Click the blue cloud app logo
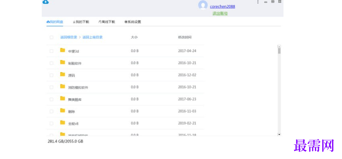The height and width of the screenshot is (159, 342). 46,2
